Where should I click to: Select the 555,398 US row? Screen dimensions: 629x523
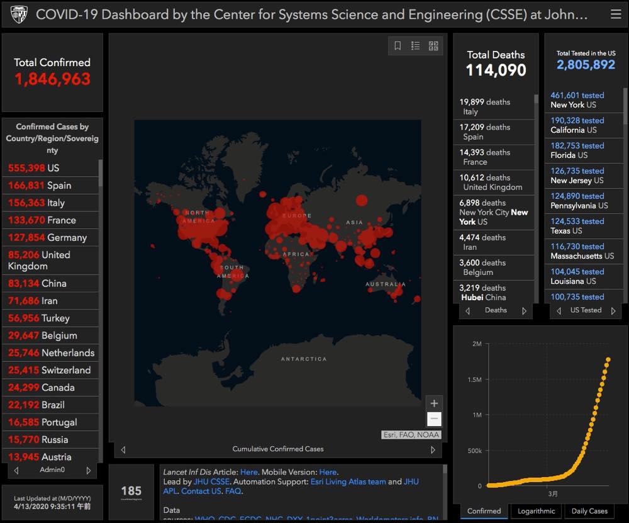click(x=50, y=168)
